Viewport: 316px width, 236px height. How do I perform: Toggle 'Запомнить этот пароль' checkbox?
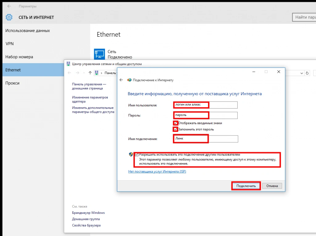click(176, 129)
